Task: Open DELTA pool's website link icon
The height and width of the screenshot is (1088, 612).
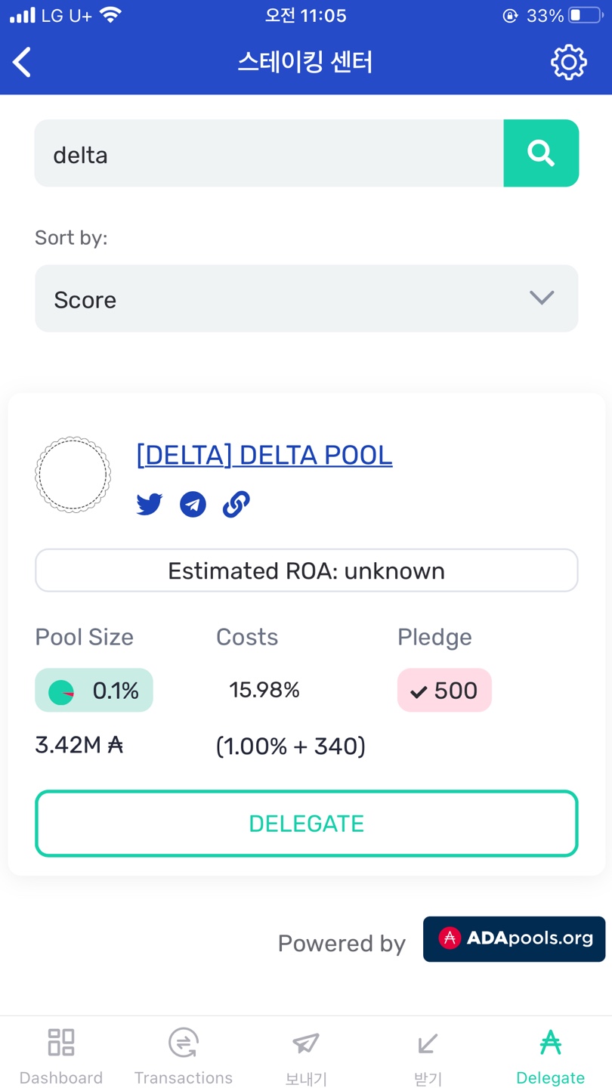Action: point(236,504)
